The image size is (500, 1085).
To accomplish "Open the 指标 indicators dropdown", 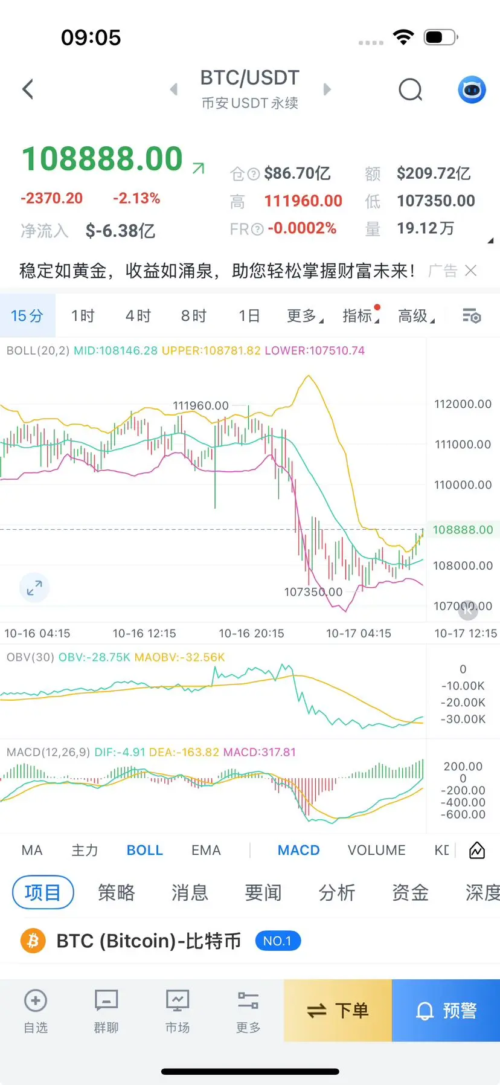I will [361, 315].
